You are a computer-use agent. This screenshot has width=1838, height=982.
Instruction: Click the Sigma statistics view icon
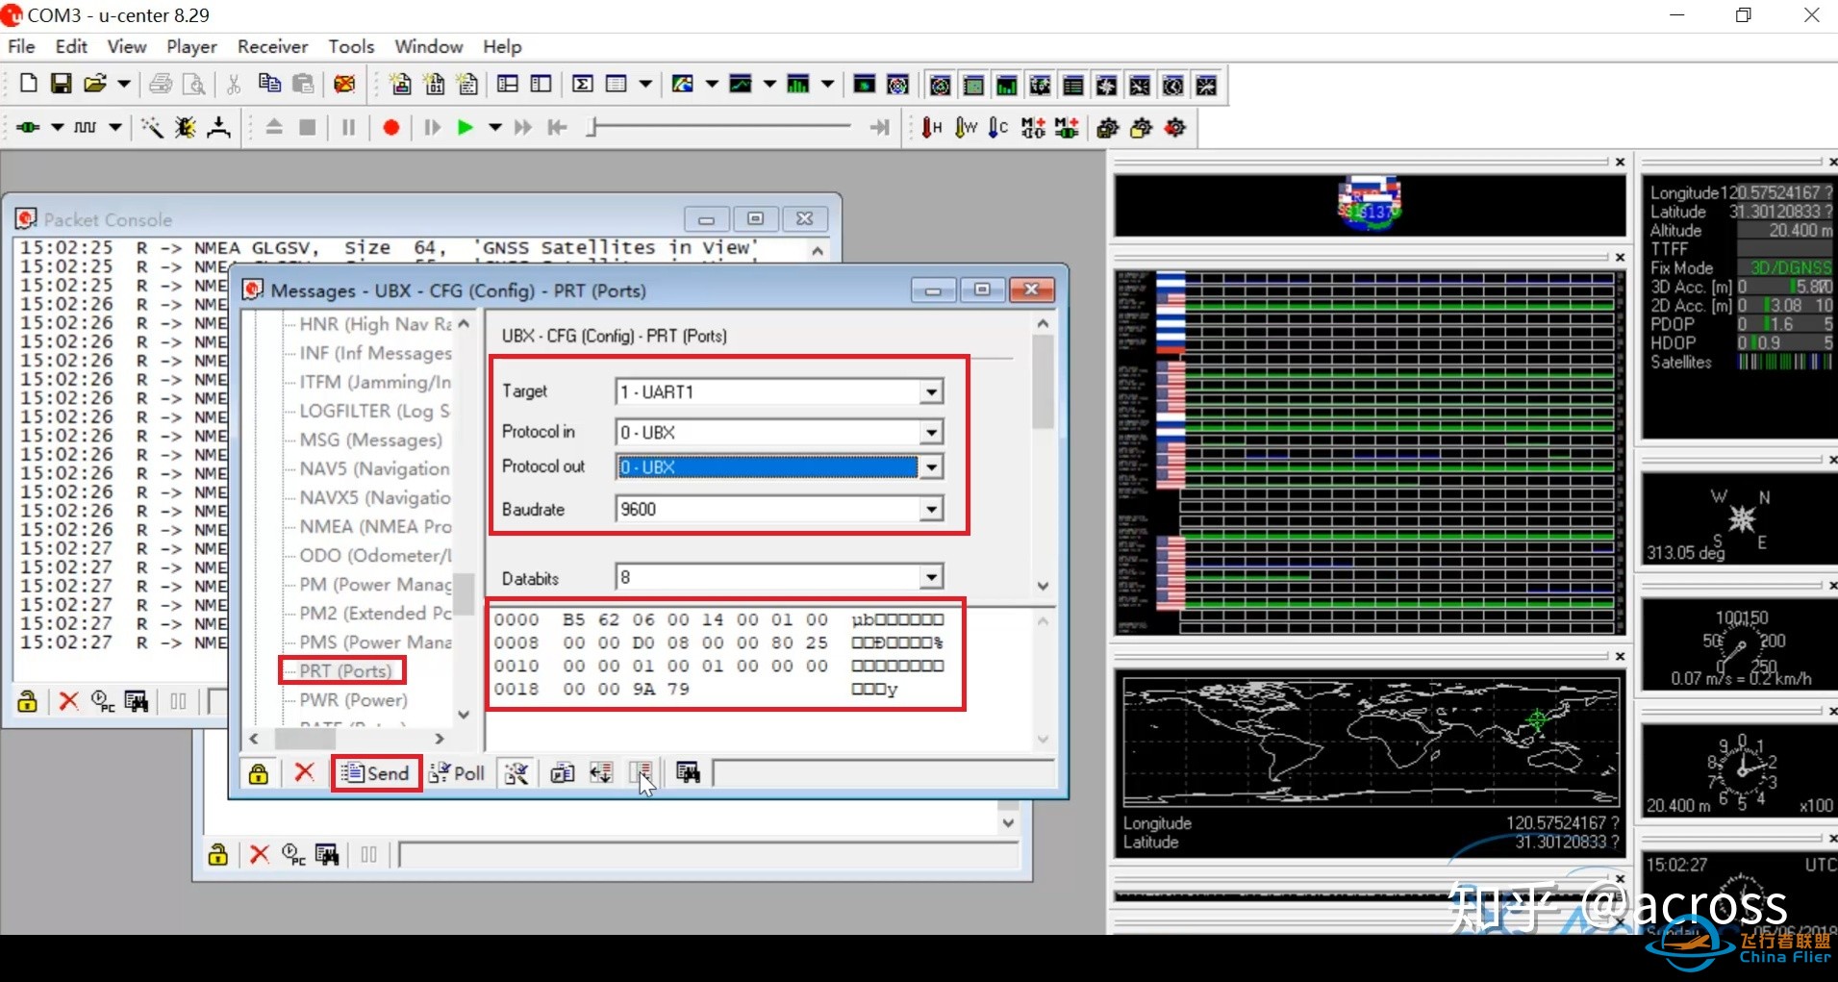pyautogui.click(x=582, y=85)
